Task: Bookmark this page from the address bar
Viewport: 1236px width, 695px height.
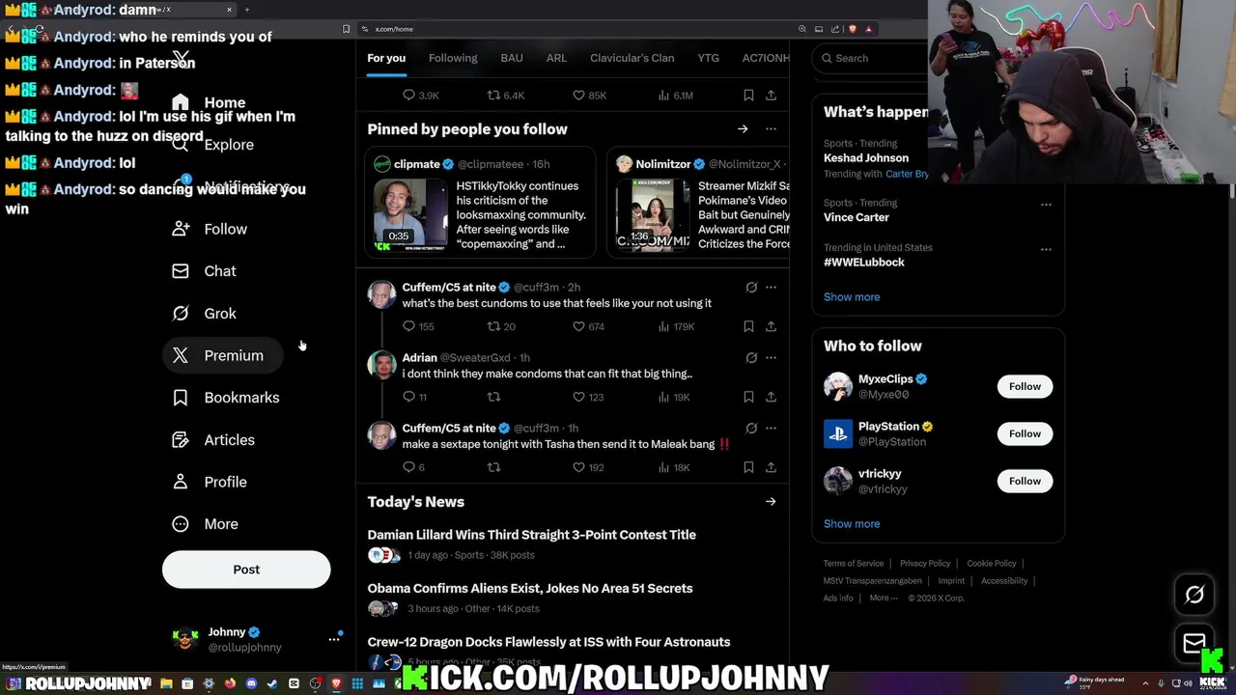Action: pyautogui.click(x=347, y=29)
